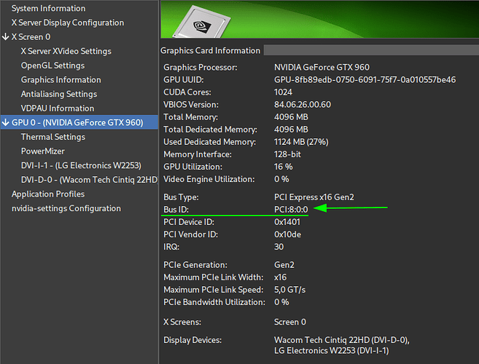Screen dimensions: 479x364
Task: Open VDPAU Information page
Action: pos(58,108)
